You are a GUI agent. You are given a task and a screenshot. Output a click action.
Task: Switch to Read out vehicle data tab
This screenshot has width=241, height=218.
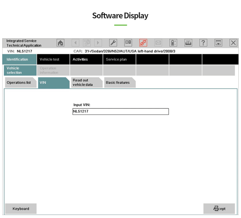coord(86,83)
